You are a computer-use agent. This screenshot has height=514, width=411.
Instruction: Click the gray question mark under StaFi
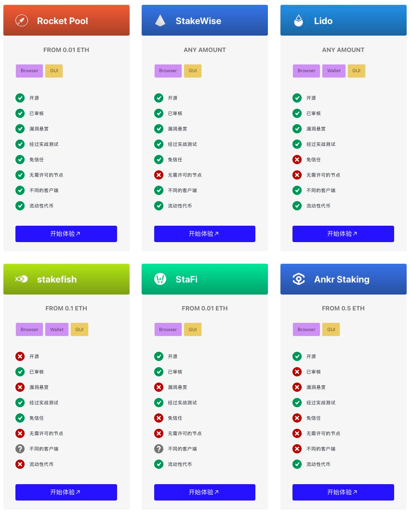click(x=159, y=449)
